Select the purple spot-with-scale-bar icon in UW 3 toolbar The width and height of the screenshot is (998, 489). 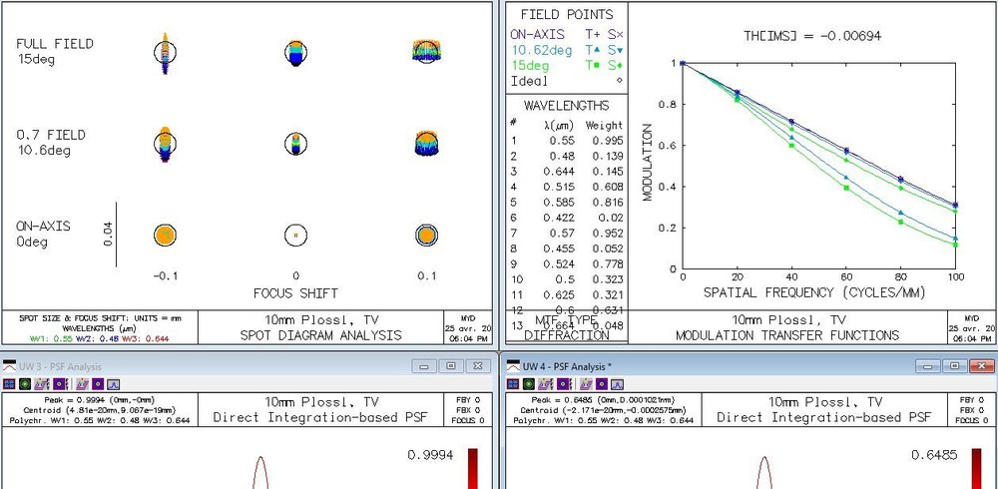pos(60,384)
